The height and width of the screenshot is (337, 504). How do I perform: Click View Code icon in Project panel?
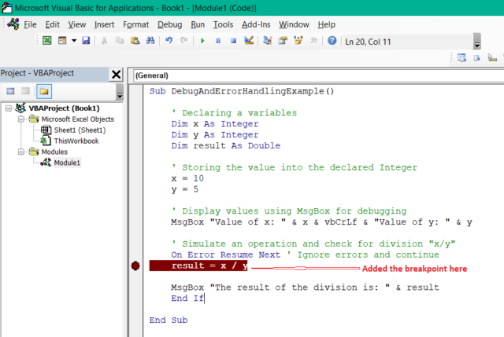pyautogui.click(x=12, y=92)
